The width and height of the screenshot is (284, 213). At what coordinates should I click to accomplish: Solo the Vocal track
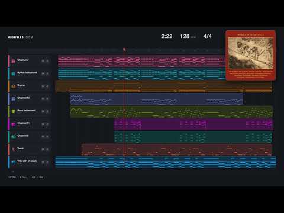tap(47, 149)
